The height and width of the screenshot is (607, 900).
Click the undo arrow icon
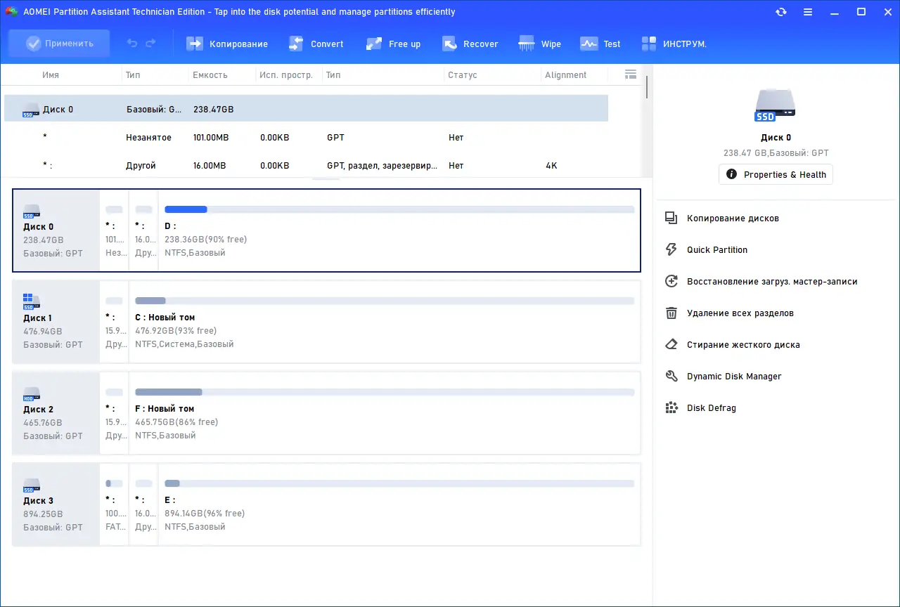tap(132, 44)
